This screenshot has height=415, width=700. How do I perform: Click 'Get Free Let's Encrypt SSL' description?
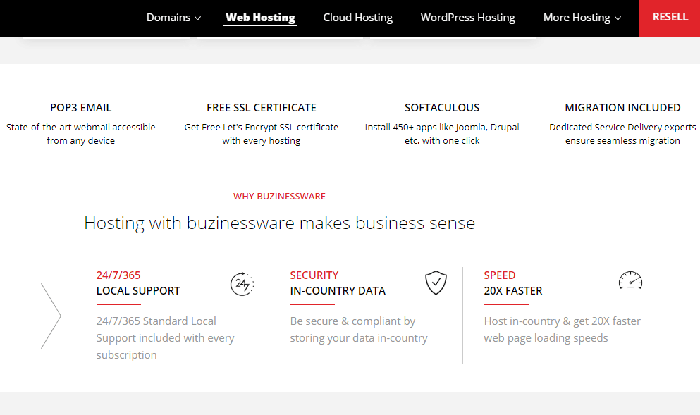[x=261, y=134]
